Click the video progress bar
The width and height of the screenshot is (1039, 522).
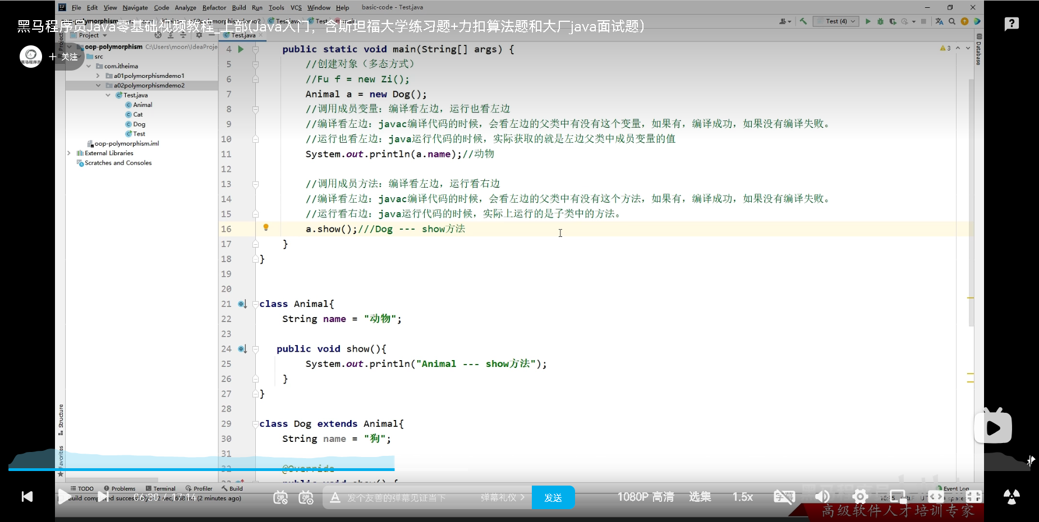pyautogui.click(x=519, y=469)
